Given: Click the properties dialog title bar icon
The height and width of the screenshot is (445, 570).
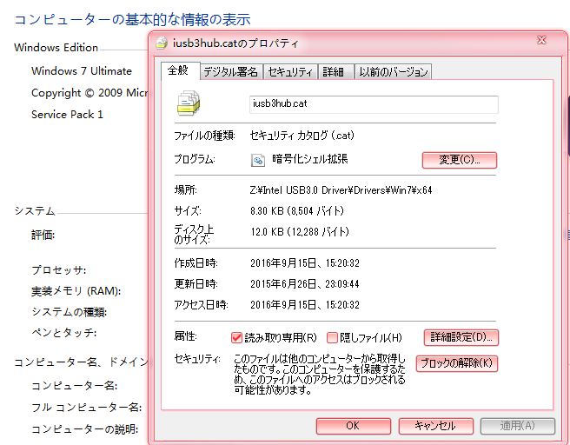Looking at the screenshot, I should pyautogui.click(x=162, y=43).
